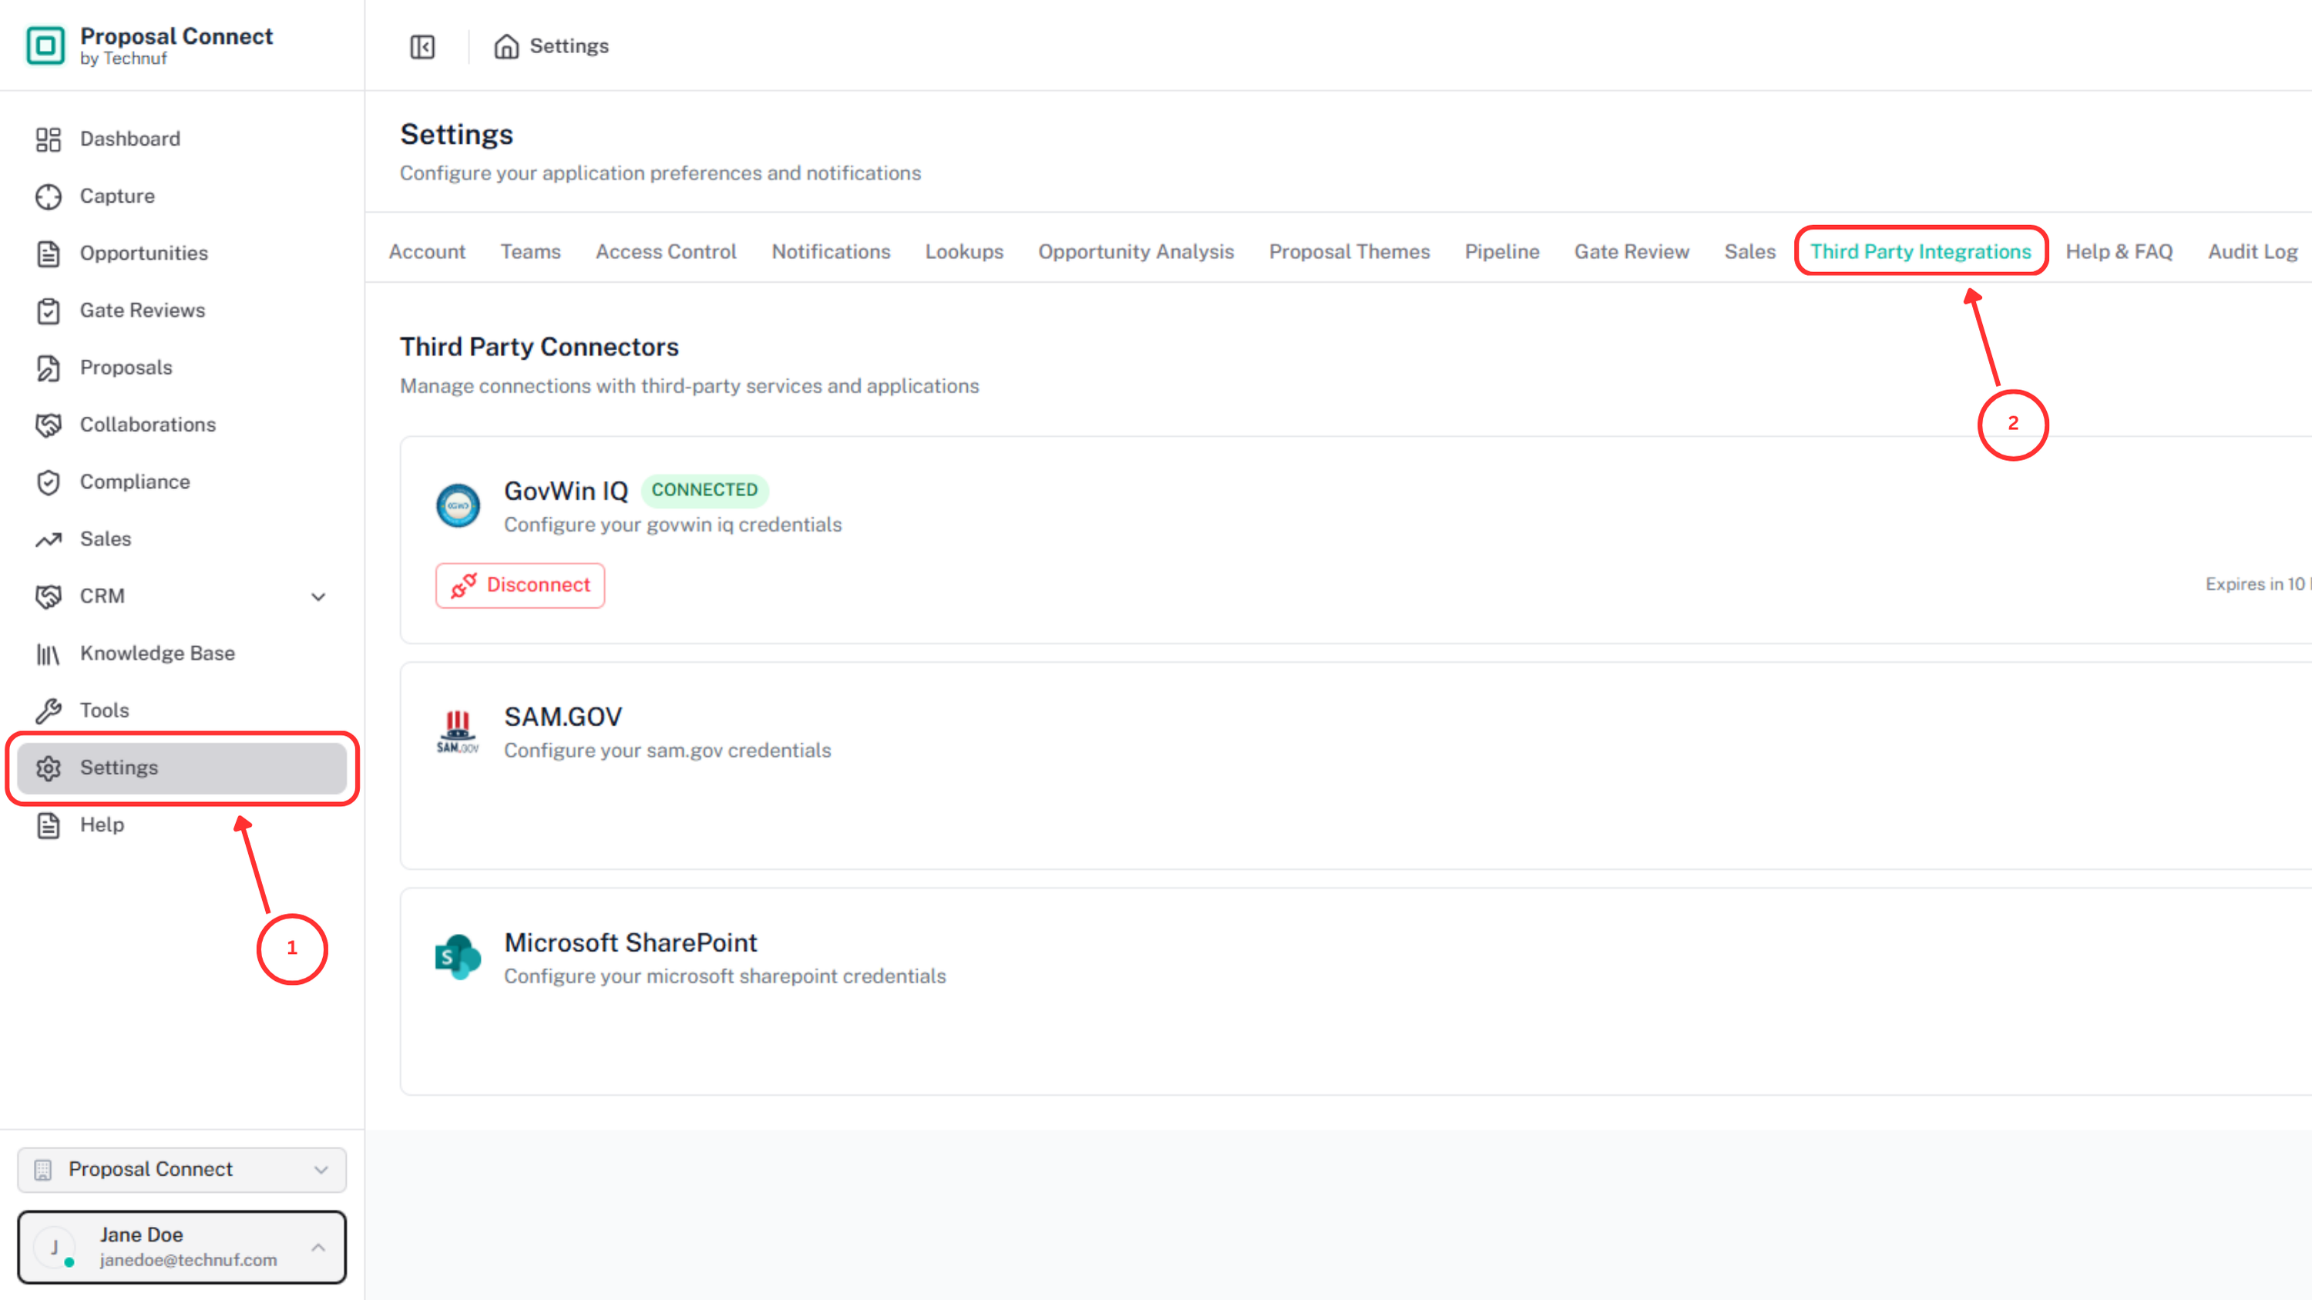
Task: Click the Capture crosshair icon
Action: [x=49, y=197]
